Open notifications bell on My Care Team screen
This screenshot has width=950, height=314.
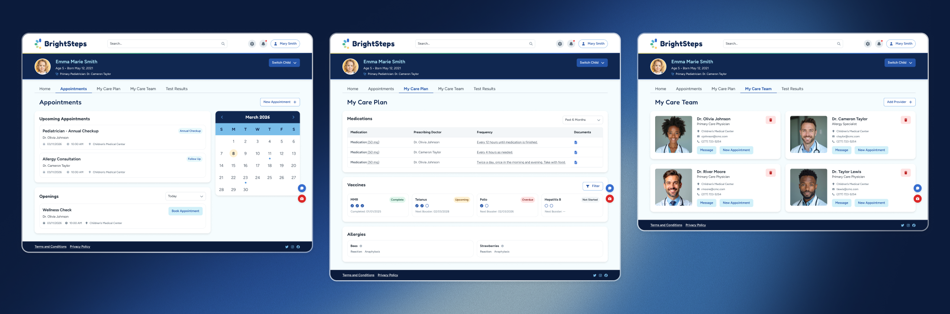(x=879, y=44)
